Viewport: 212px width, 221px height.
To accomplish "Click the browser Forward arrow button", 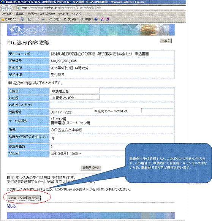I will [x=9, y=8].
